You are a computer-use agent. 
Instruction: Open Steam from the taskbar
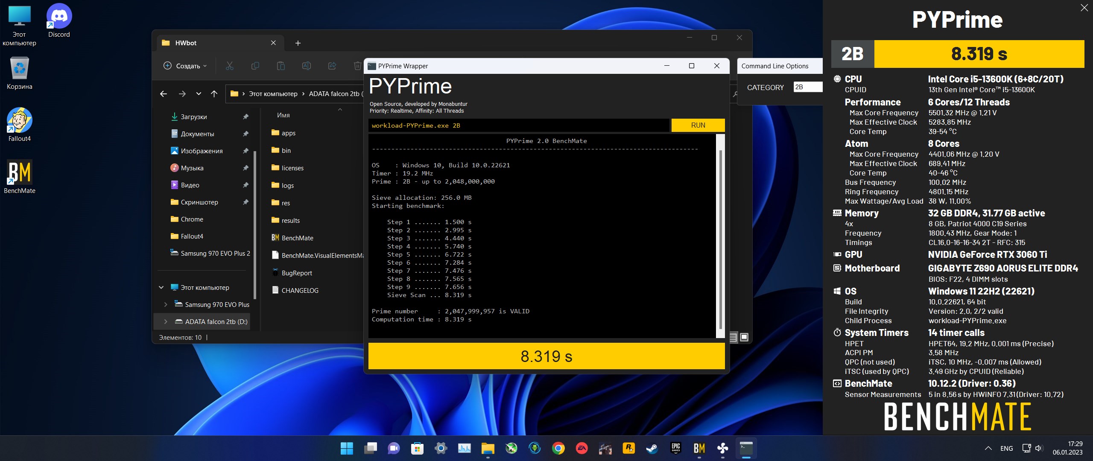pos(652,448)
